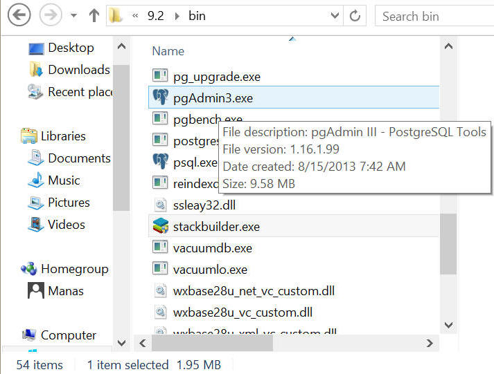
Task: Go up one folder level
Action: [x=94, y=15]
